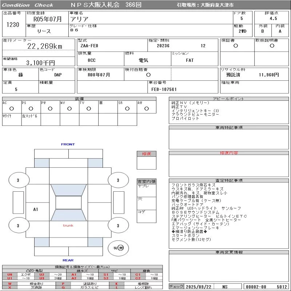
Task: Select the red U0 damage code legend cell
Action: tap(10, 275)
